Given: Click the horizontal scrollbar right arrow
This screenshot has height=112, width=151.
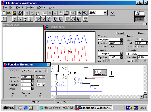Looking at the screenshot, I should (142, 96).
